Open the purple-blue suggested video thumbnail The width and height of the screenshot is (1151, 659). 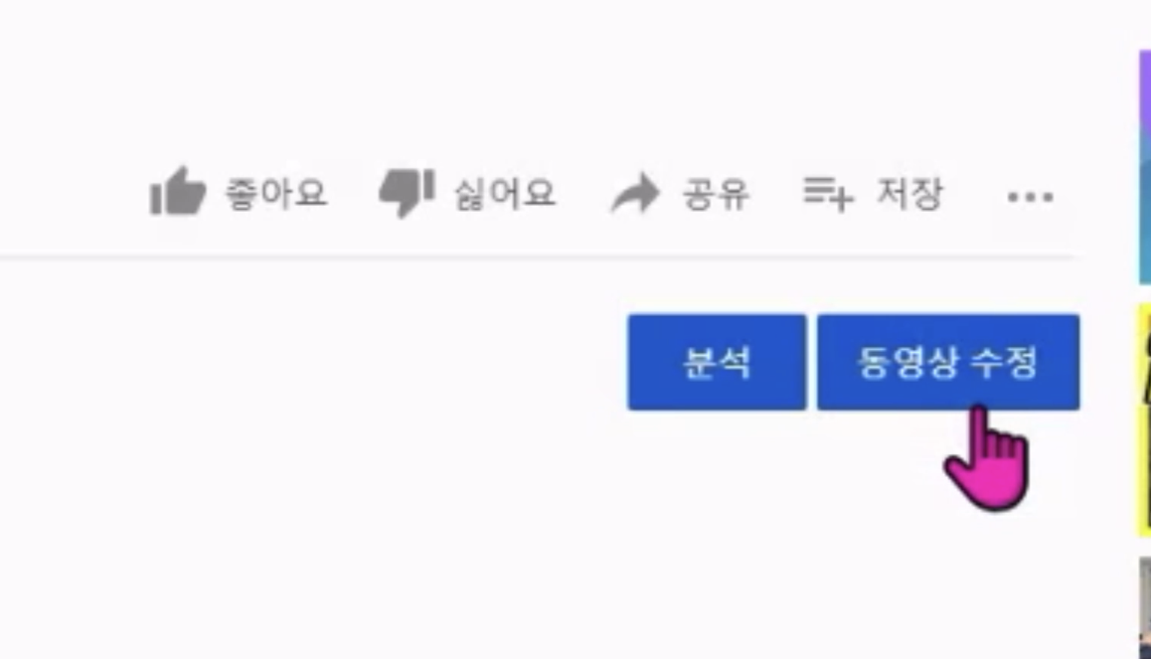pos(1144,167)
